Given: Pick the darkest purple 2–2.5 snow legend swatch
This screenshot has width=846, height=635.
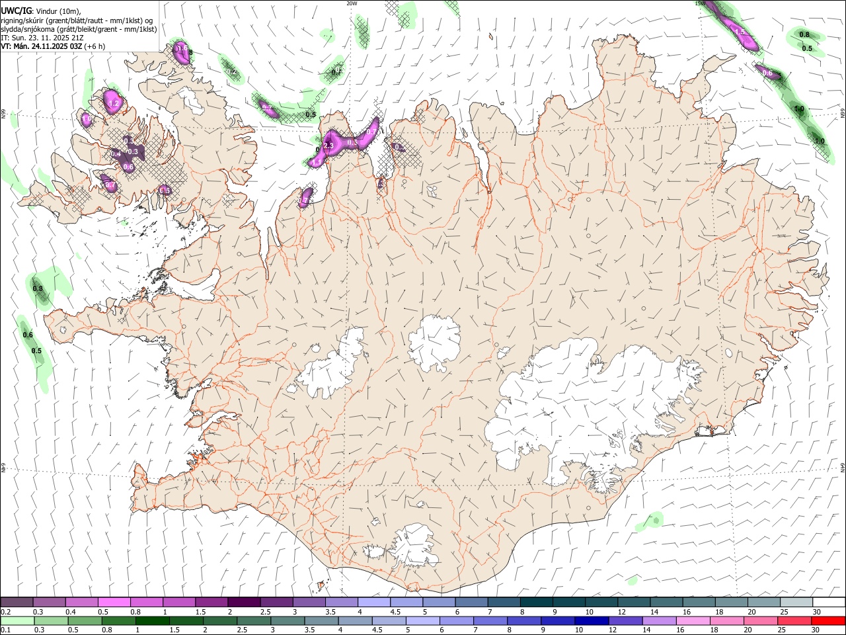Looking at the screenshot, I should tap(243, 602).
